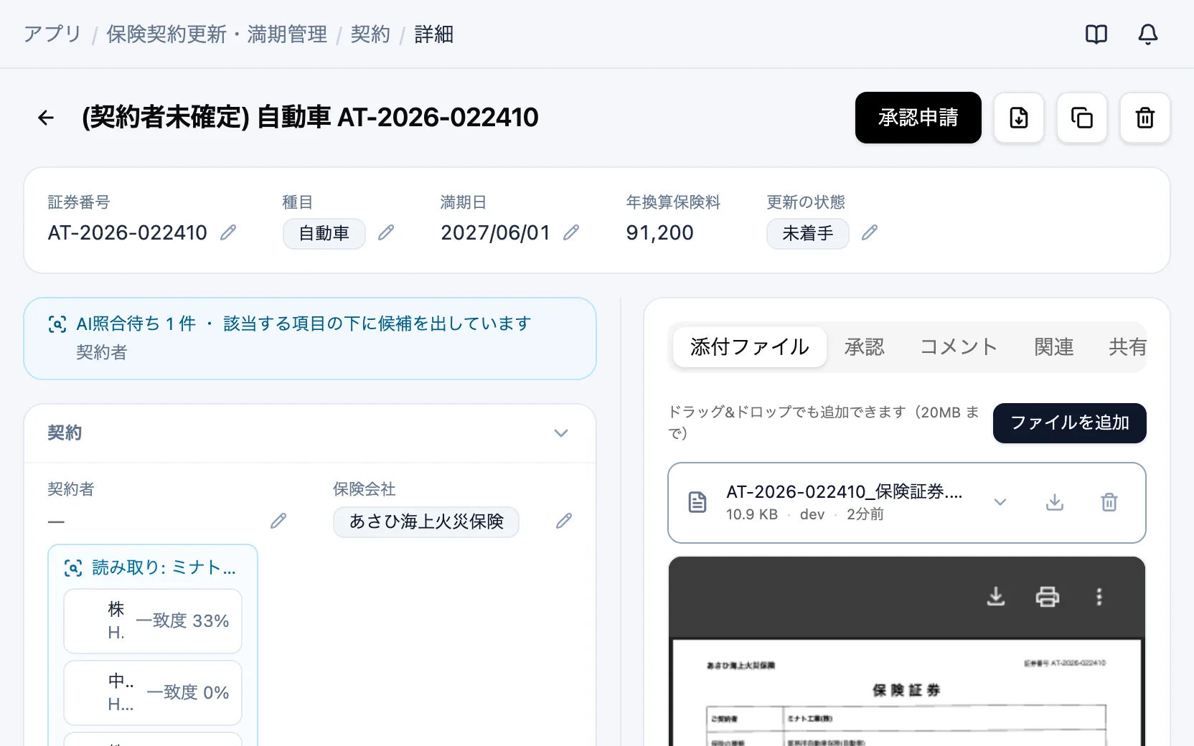This screenshot has width=1194, height=746.
Task: Click the ファイルを追加 button
Action: click(1070, 423)
